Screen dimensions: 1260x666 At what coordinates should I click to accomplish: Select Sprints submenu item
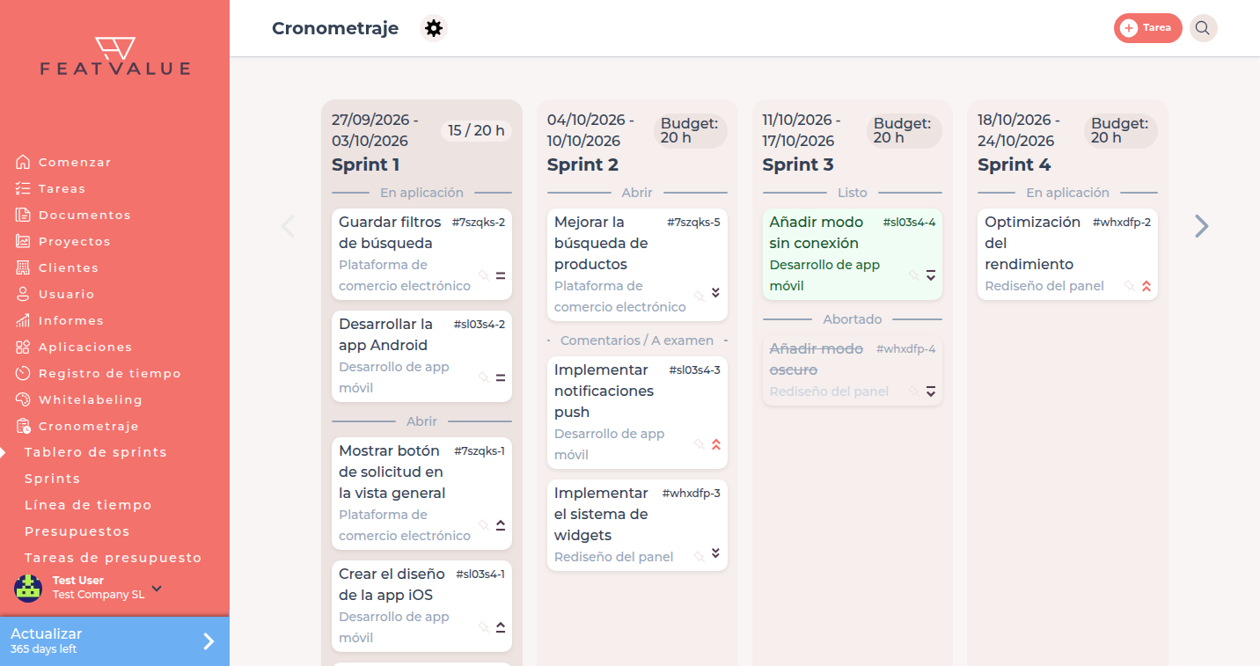52,479
